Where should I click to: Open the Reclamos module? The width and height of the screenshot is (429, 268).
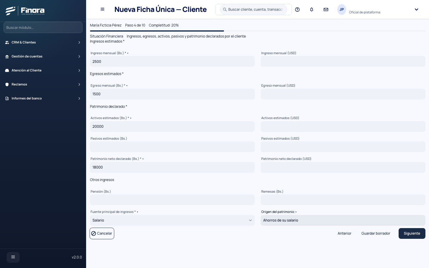point(43,84)
